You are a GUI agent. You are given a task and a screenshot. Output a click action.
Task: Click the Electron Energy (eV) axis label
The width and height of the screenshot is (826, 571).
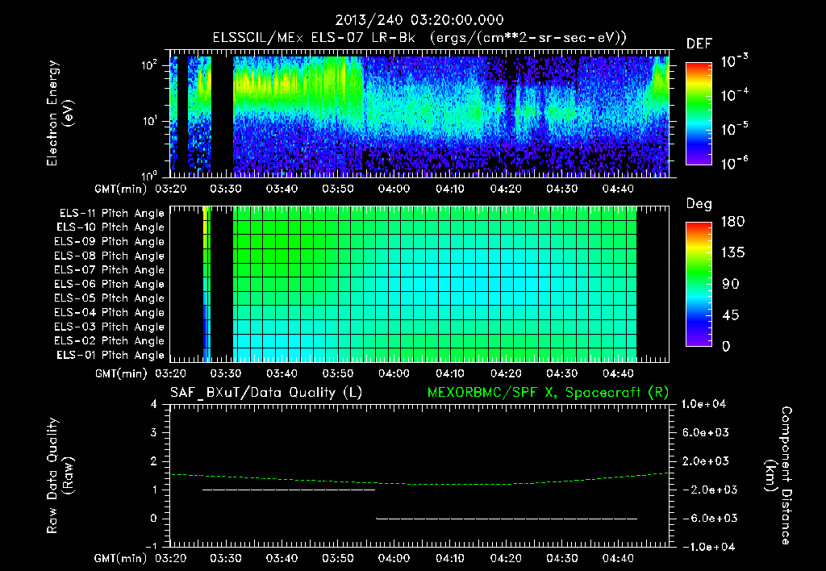point(60,113)
